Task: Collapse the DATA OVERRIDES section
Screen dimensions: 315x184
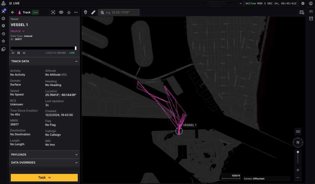Action: pyautogui.click(x=76, y=162)
